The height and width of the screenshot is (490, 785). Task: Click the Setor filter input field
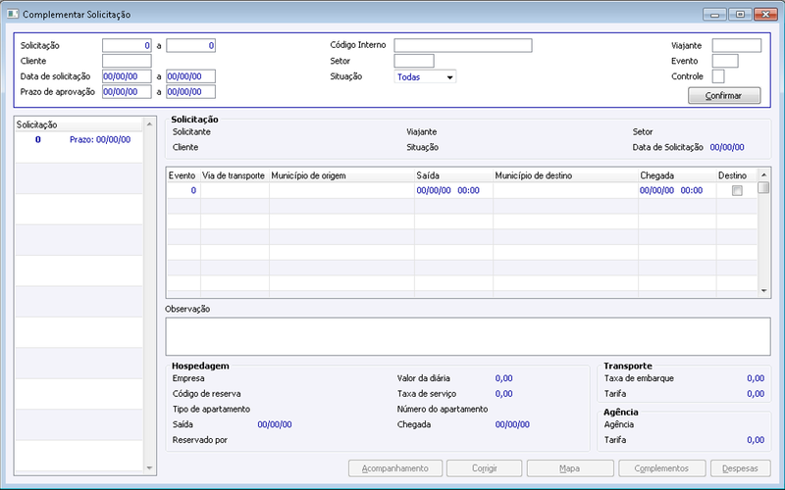point(414,61)
